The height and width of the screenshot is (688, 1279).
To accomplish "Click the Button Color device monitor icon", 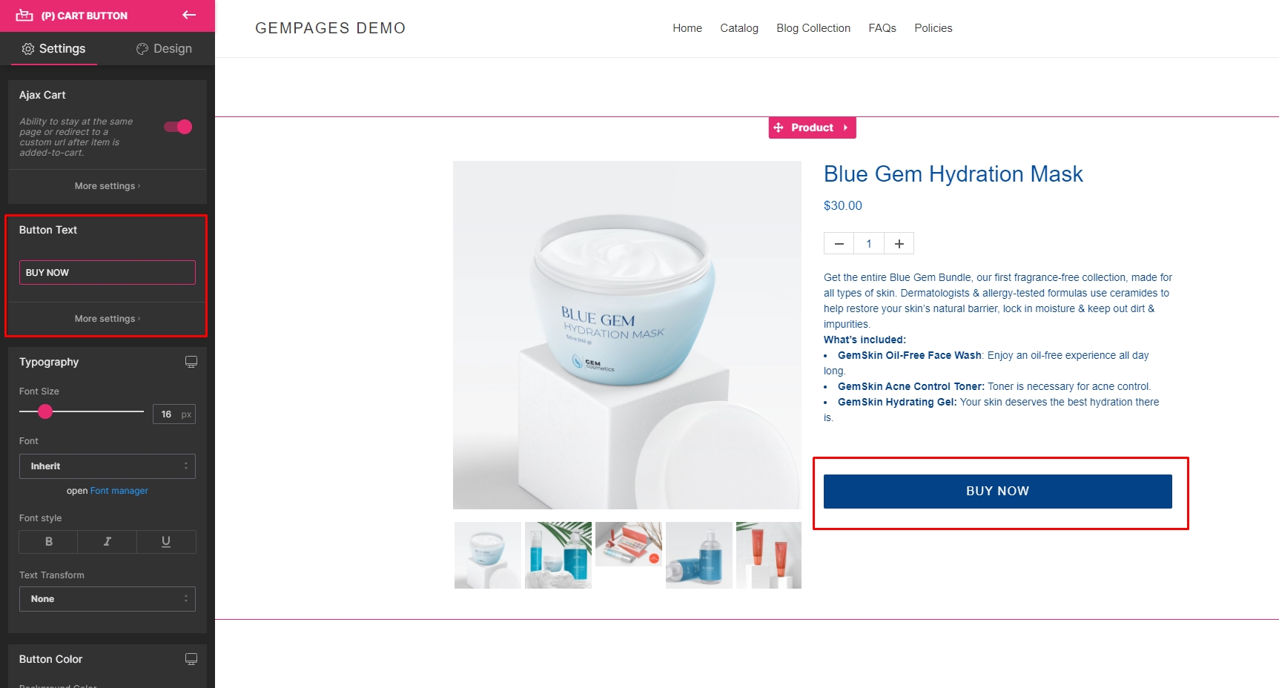I will click(191, 659).
